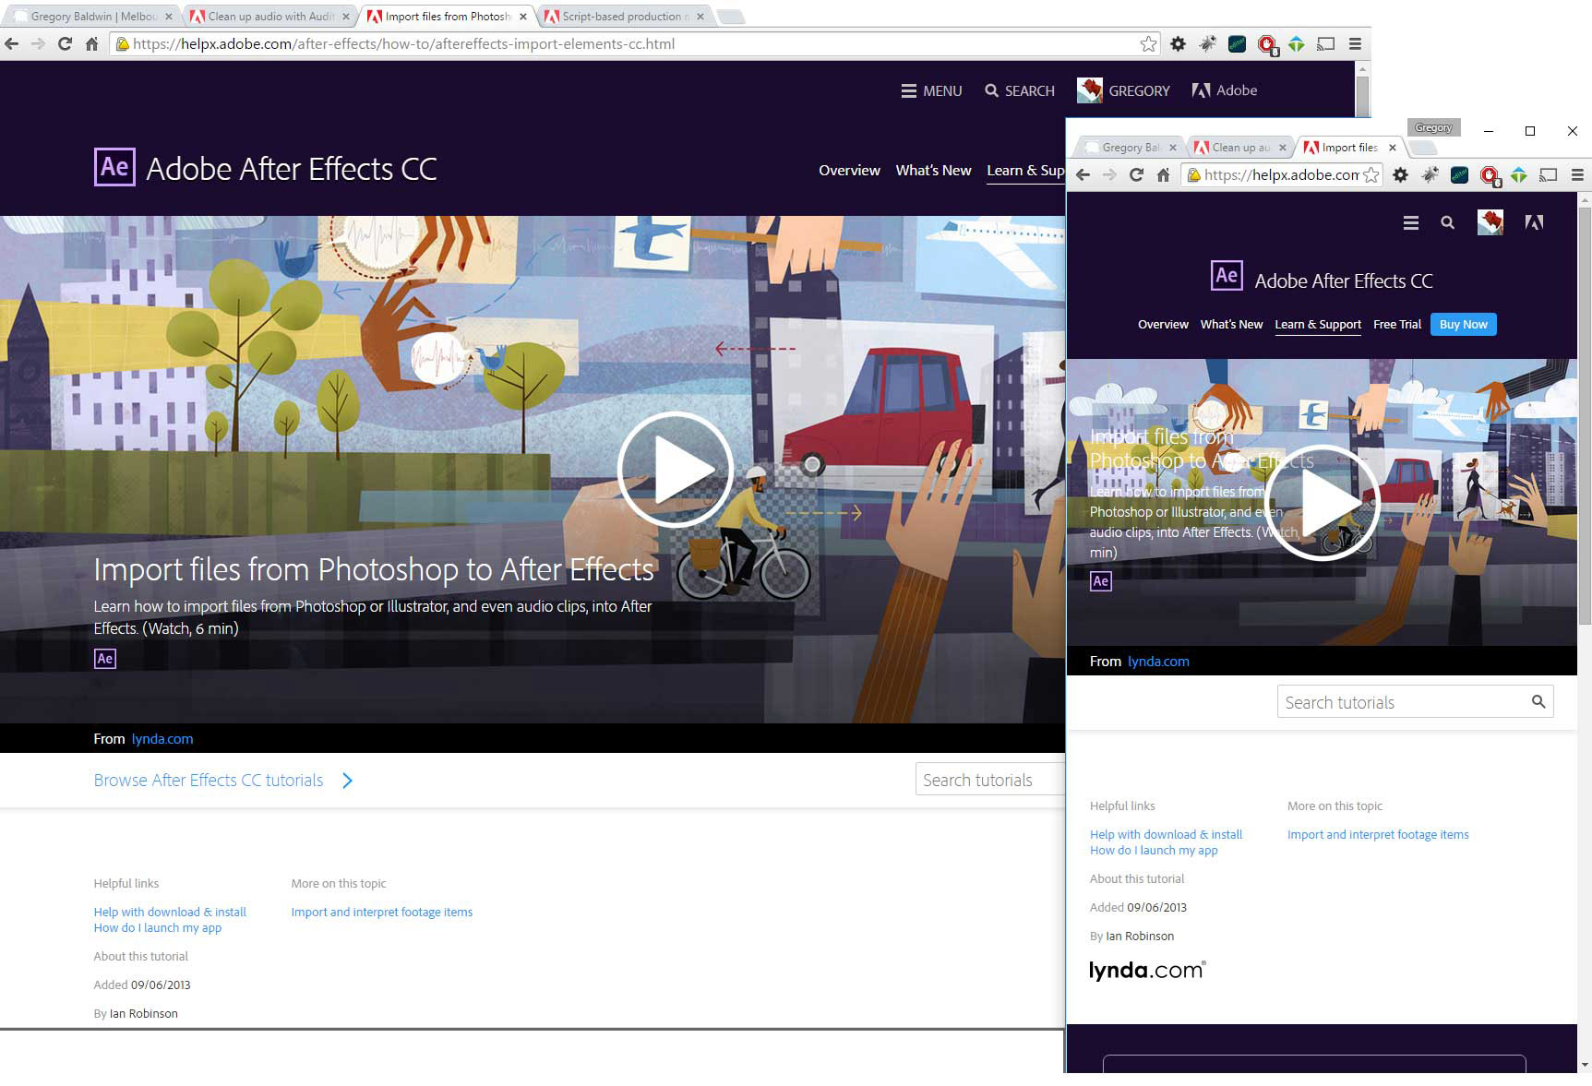Open Chrome menu in the small window

coord(1577,174)
